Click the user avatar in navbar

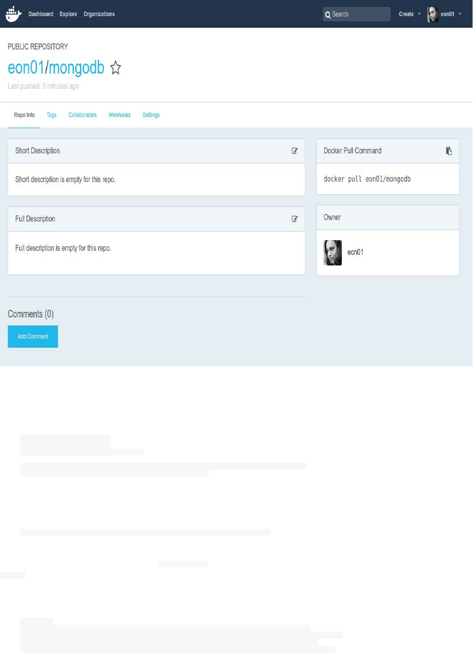[x=433, y=14]
